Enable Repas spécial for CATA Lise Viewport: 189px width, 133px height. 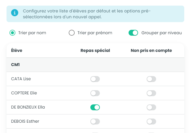click(x=95, y=79)
